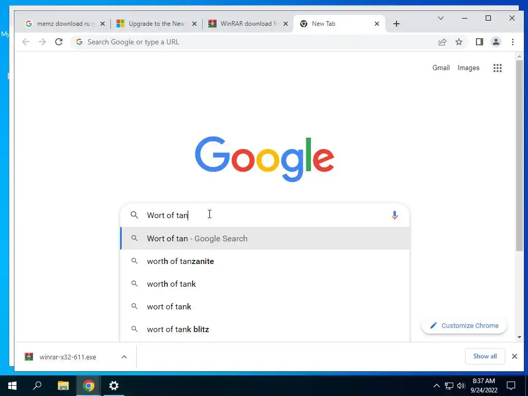This screenshot has height=396, width=528.
Task: Open the Windows Start menu
Action: [x=12, y=386]
